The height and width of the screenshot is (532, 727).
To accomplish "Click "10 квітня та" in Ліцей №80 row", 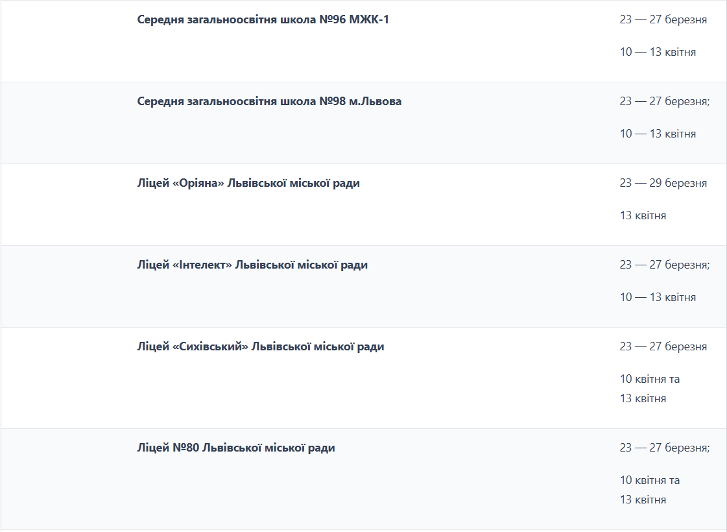I will click(x=650, y=480).
